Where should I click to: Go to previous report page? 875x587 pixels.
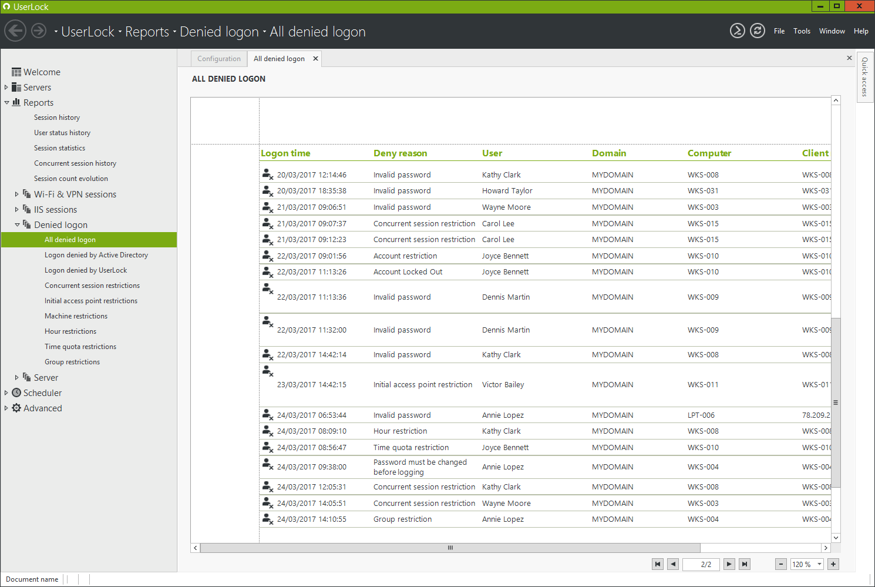click(673, 564)
